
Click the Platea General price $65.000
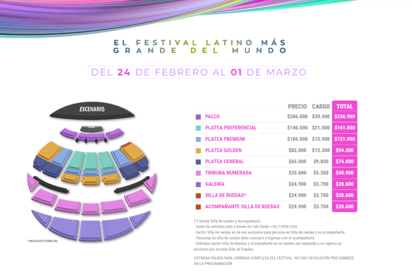coord(297,162)
